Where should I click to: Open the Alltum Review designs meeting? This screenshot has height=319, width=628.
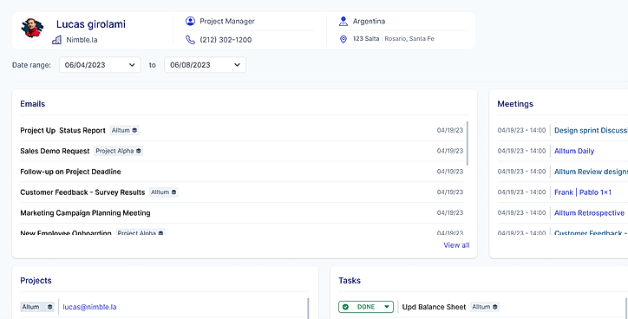[591, 172]
